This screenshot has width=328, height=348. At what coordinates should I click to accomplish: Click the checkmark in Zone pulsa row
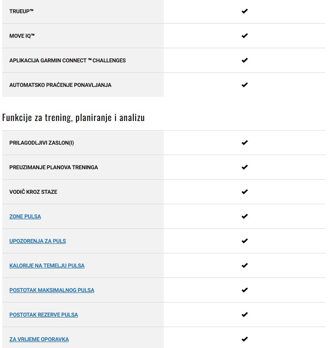[245, 217]
